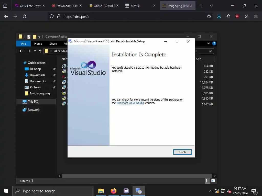
Task: Open the uBlock Origin extension icon
Action: point(237,16)
